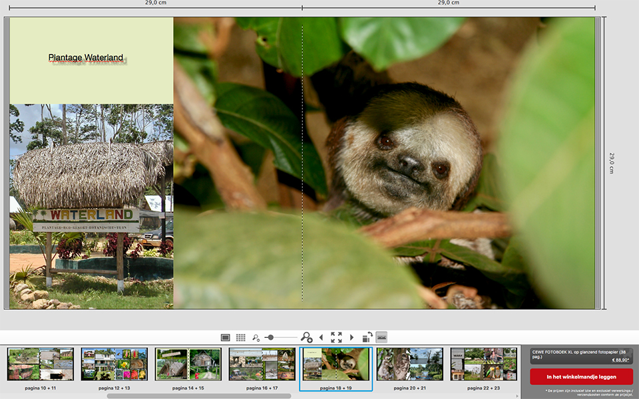This screenshot has width=639, height=399.
Task: Switch to single spread page view
Action: [226, 338]
